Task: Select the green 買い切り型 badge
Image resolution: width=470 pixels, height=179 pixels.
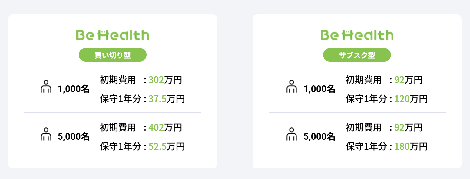Action: [112, 55]
